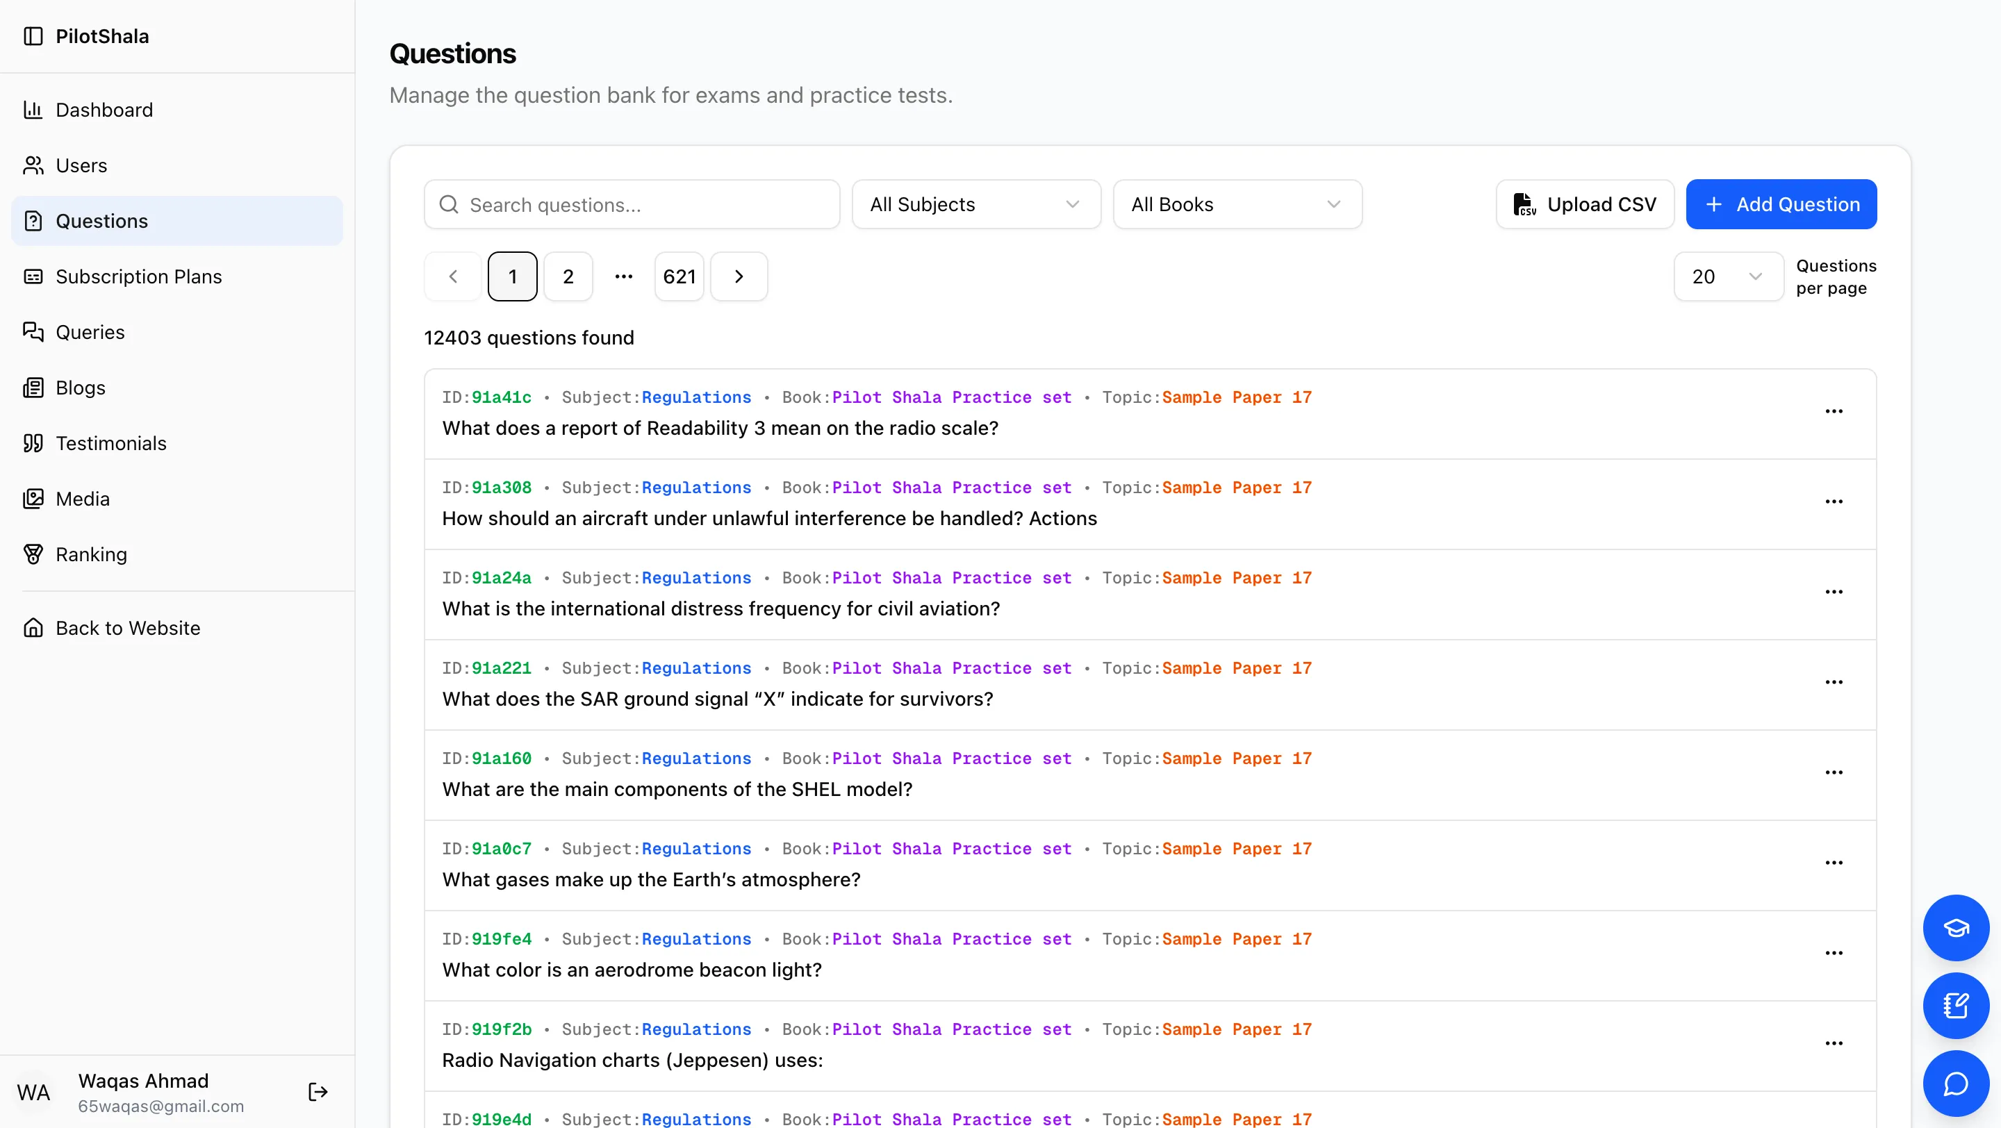This screenshot has width=2001, height=1128.
Task: Open the 20 questions per page selector
Action: [x=1727, y=276]
